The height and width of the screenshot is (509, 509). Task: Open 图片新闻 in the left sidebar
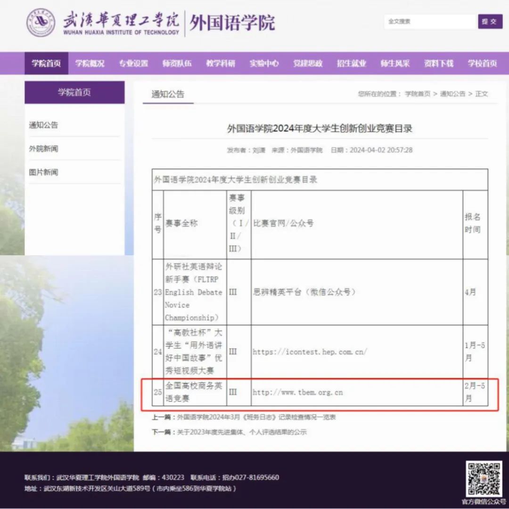pyautogui.click(x=44, y=172)
